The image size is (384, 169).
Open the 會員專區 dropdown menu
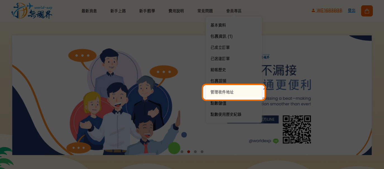[234, 11]
